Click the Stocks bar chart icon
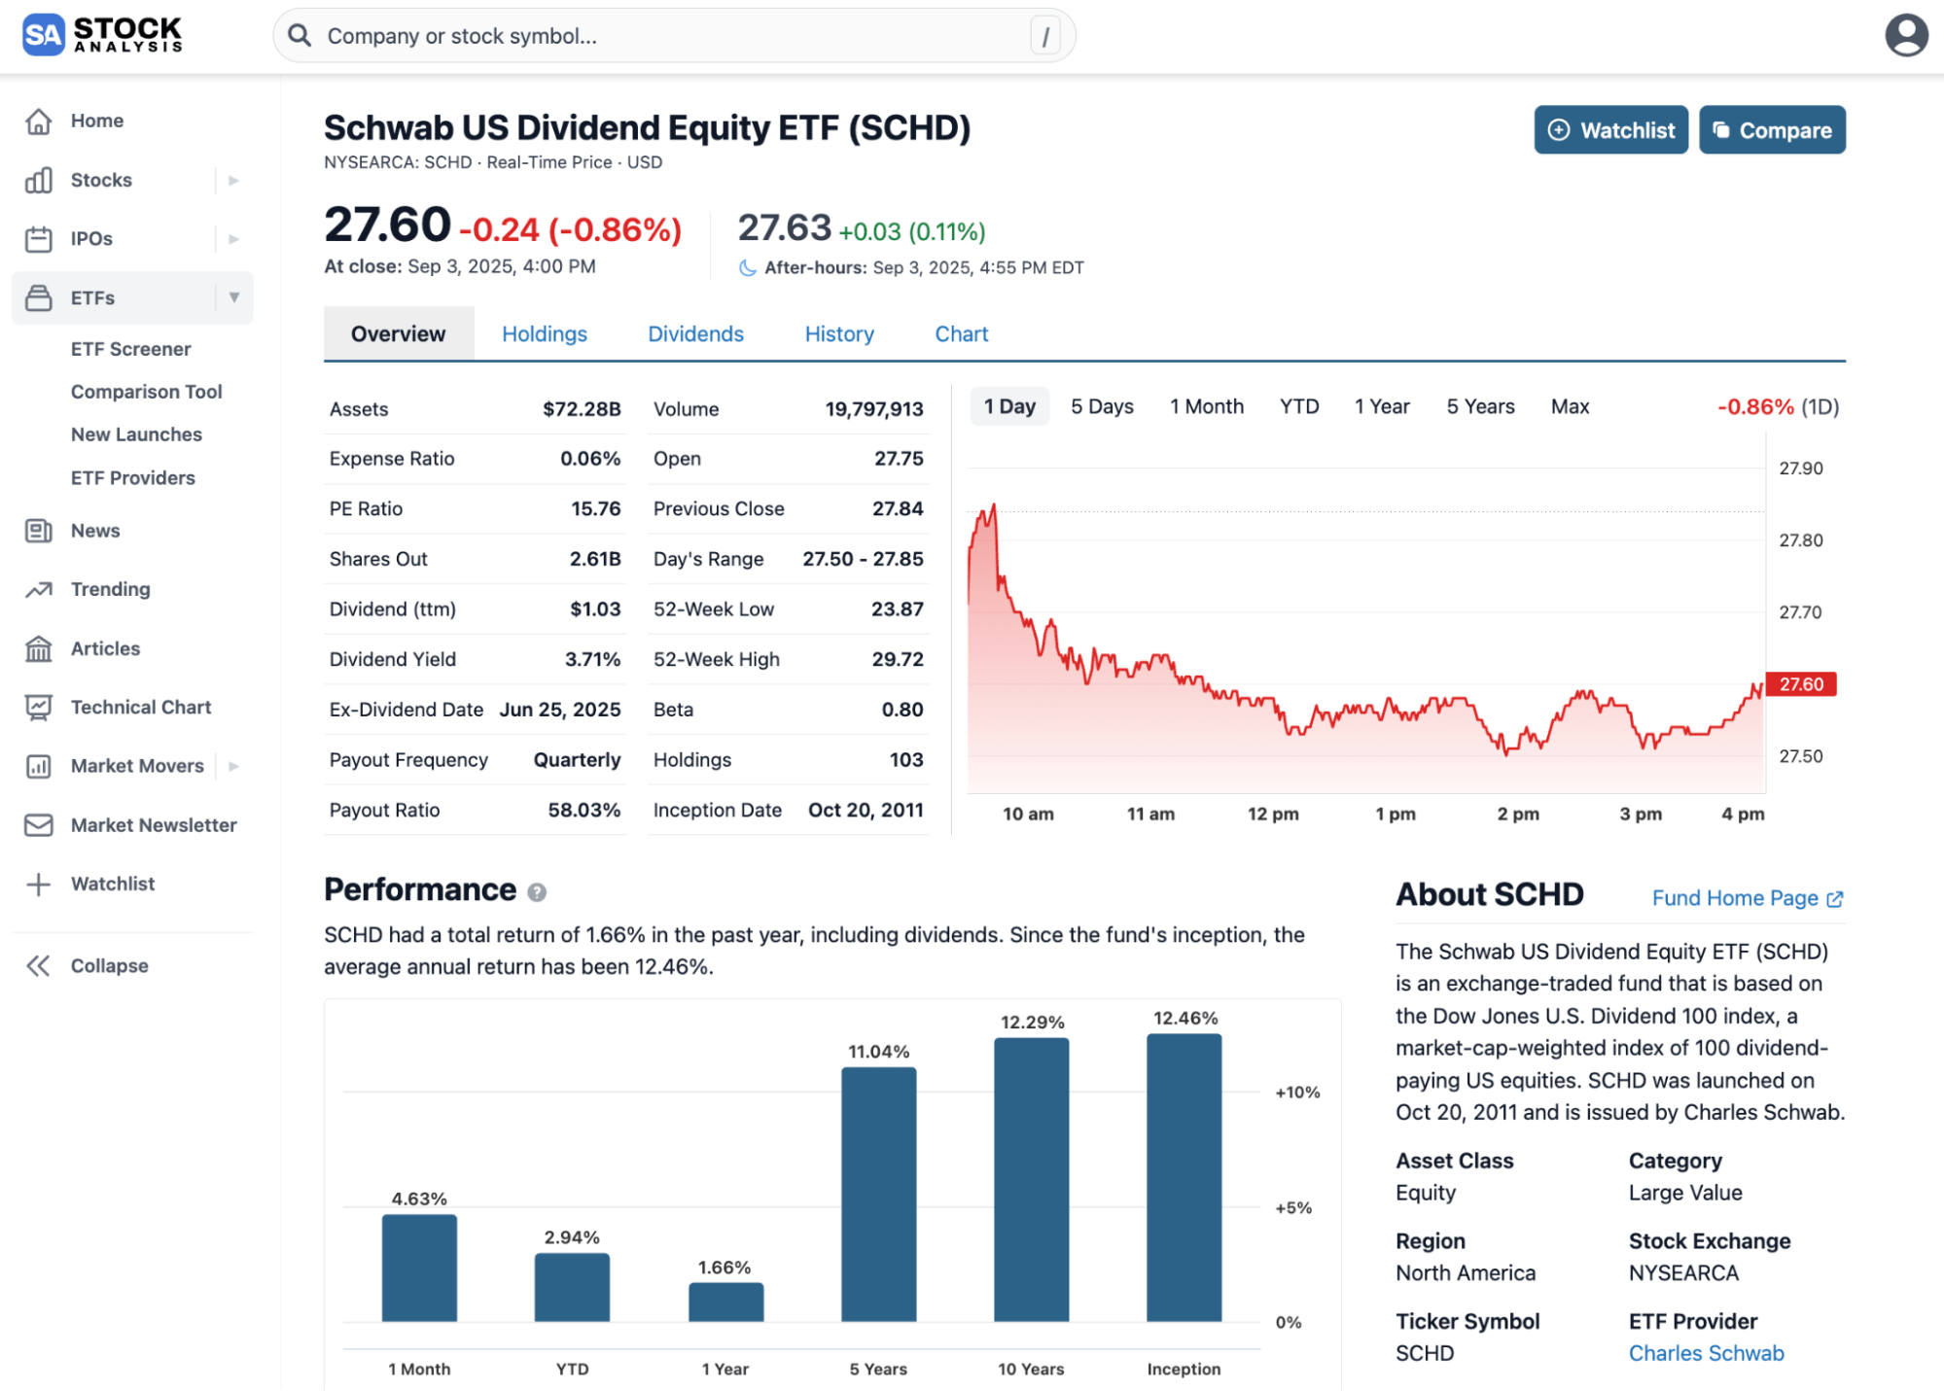Image resolution: width=1944 pixels, height=1391 pixels. (x=38, y=180)
